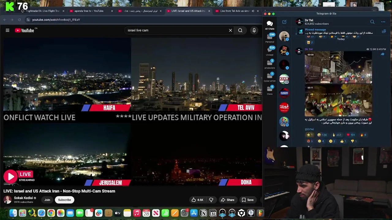Share the live stream video
Image resolution: width=392 pixels, height=220 pixels.
[228, 200]
